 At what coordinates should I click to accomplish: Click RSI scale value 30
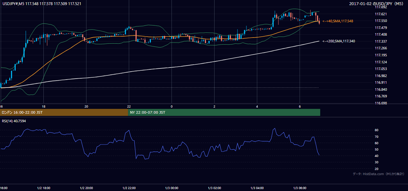pyautogui.click(x=376, y=162)
